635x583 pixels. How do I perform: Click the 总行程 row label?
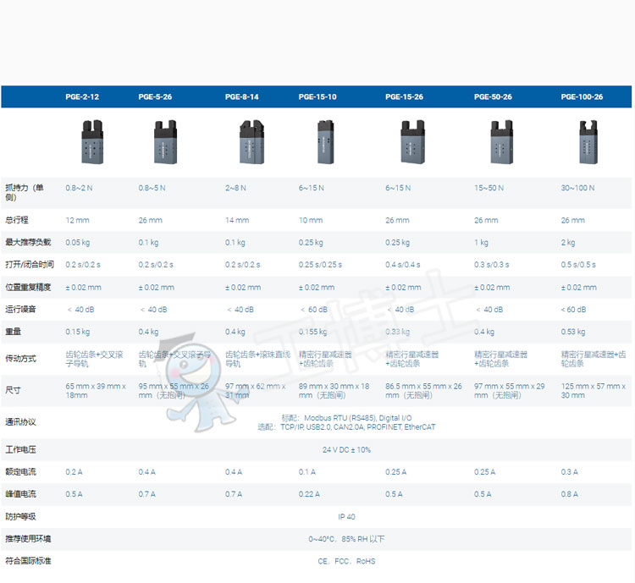click(18, 221)
